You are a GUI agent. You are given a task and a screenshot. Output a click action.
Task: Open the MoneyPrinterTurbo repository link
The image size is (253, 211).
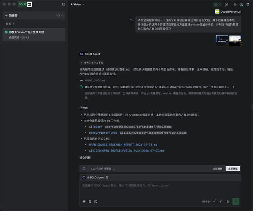pyautogui.click(x=103, y=133)
